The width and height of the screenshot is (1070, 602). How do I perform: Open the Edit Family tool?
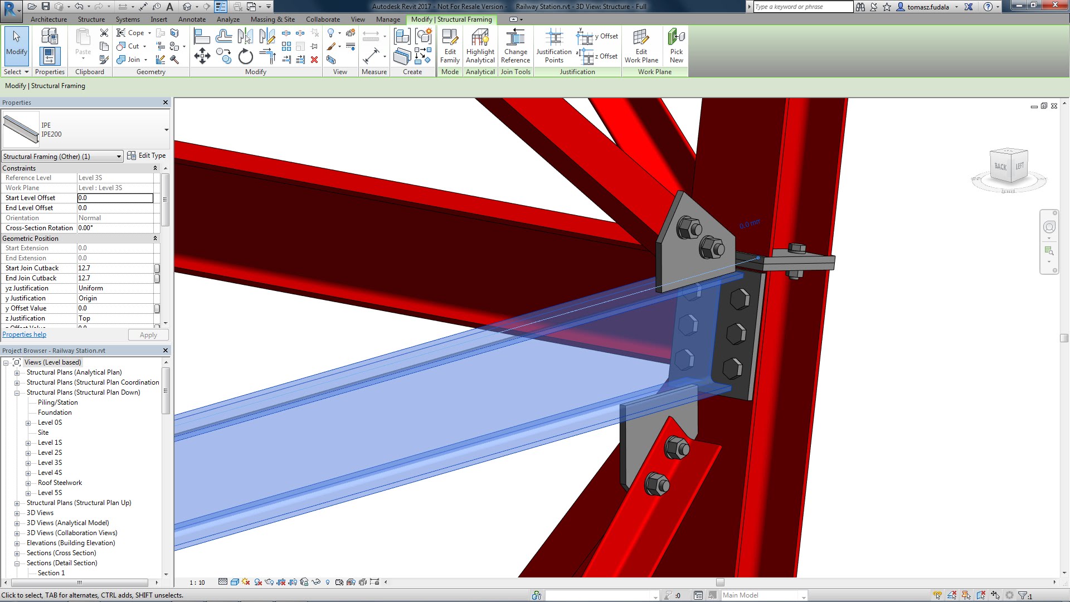[450, 45]
